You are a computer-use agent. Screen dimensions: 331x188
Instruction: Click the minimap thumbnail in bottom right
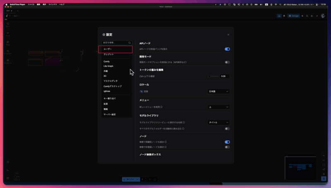click(302, 167)
